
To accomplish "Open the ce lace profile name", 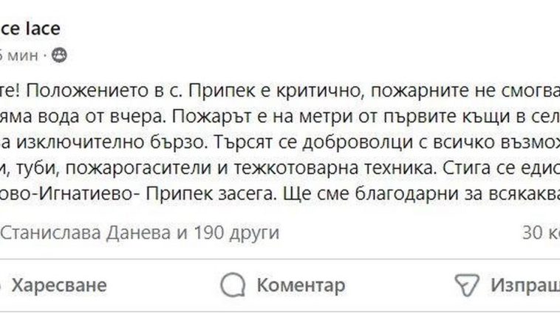I will click(30, 29).
